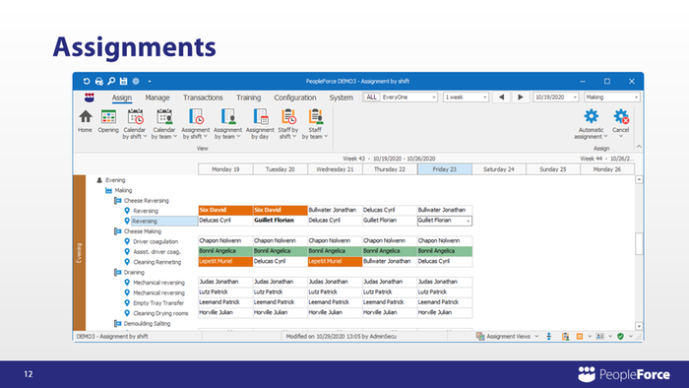689x388 pixels.
Task: Select the Draining group node
Action: 134,273
